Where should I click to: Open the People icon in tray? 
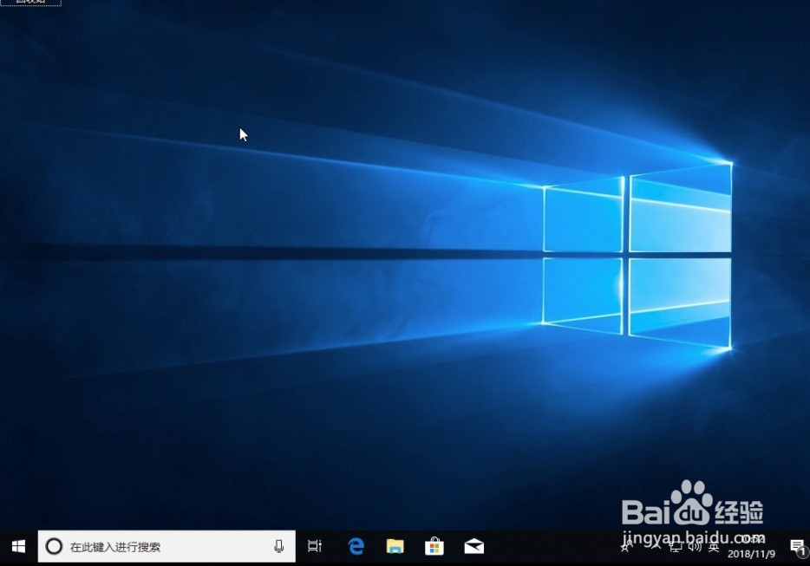(626, 546)
